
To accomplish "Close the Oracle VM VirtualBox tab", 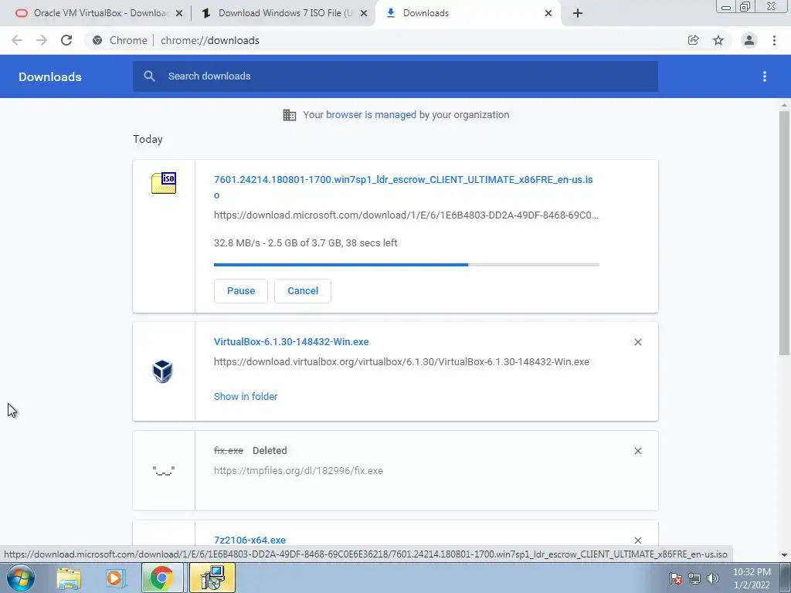I will [x=179, y=13].
